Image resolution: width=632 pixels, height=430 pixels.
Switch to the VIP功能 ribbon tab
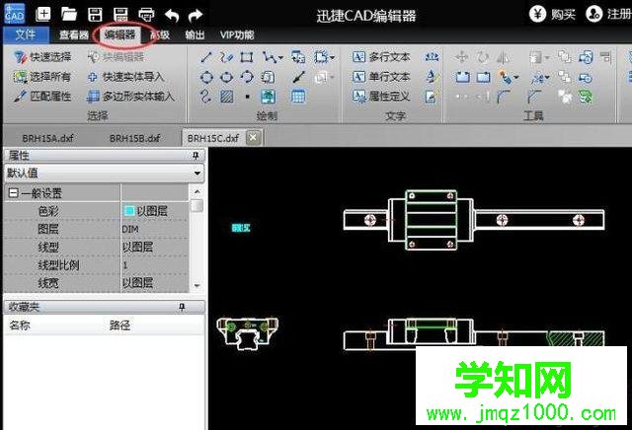click(x=237, y=36)
